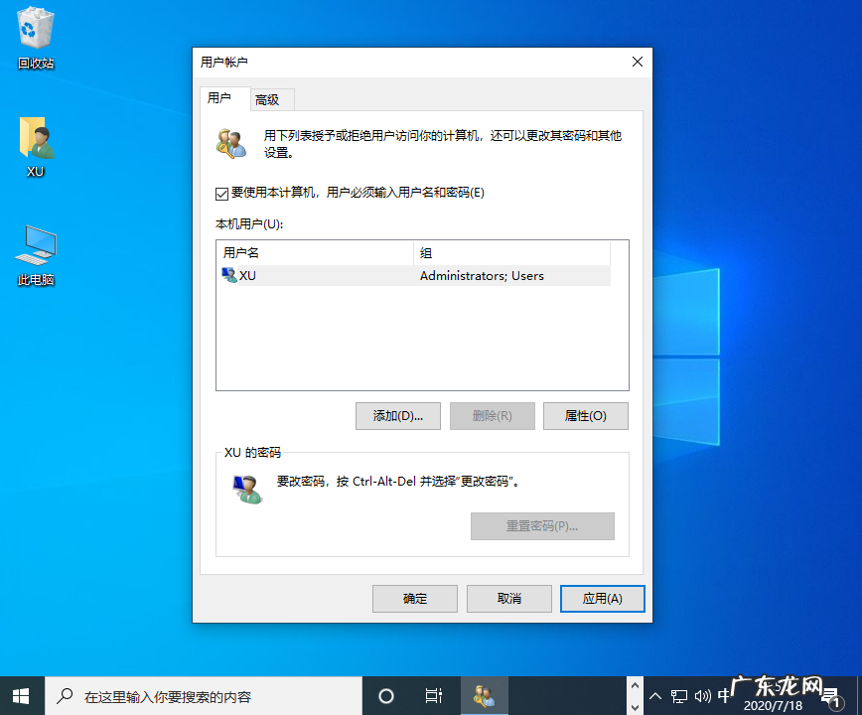This screenshot has width=862, height=715.
Task: Open 属性 (Properties) for the user
Action: coord(585,416)
